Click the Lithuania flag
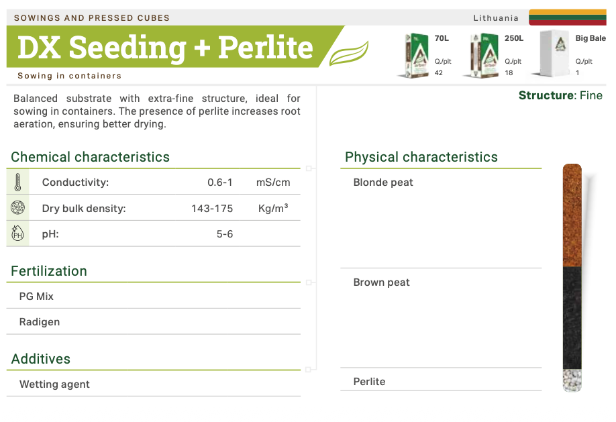 [x=568, y=17]
